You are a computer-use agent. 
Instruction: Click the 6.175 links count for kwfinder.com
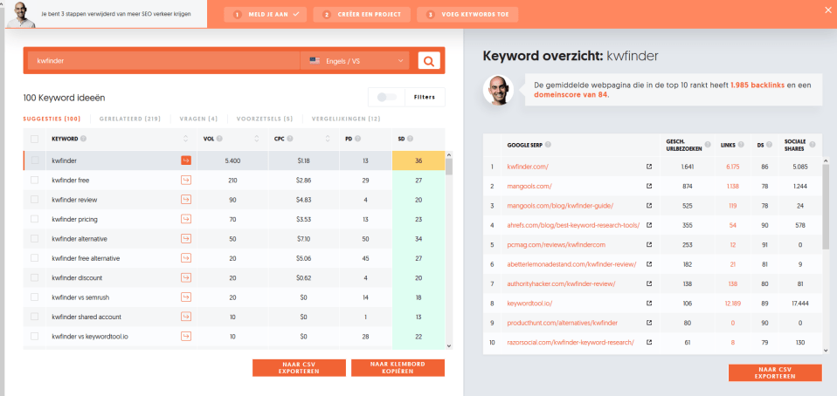[x=732, y=167]
